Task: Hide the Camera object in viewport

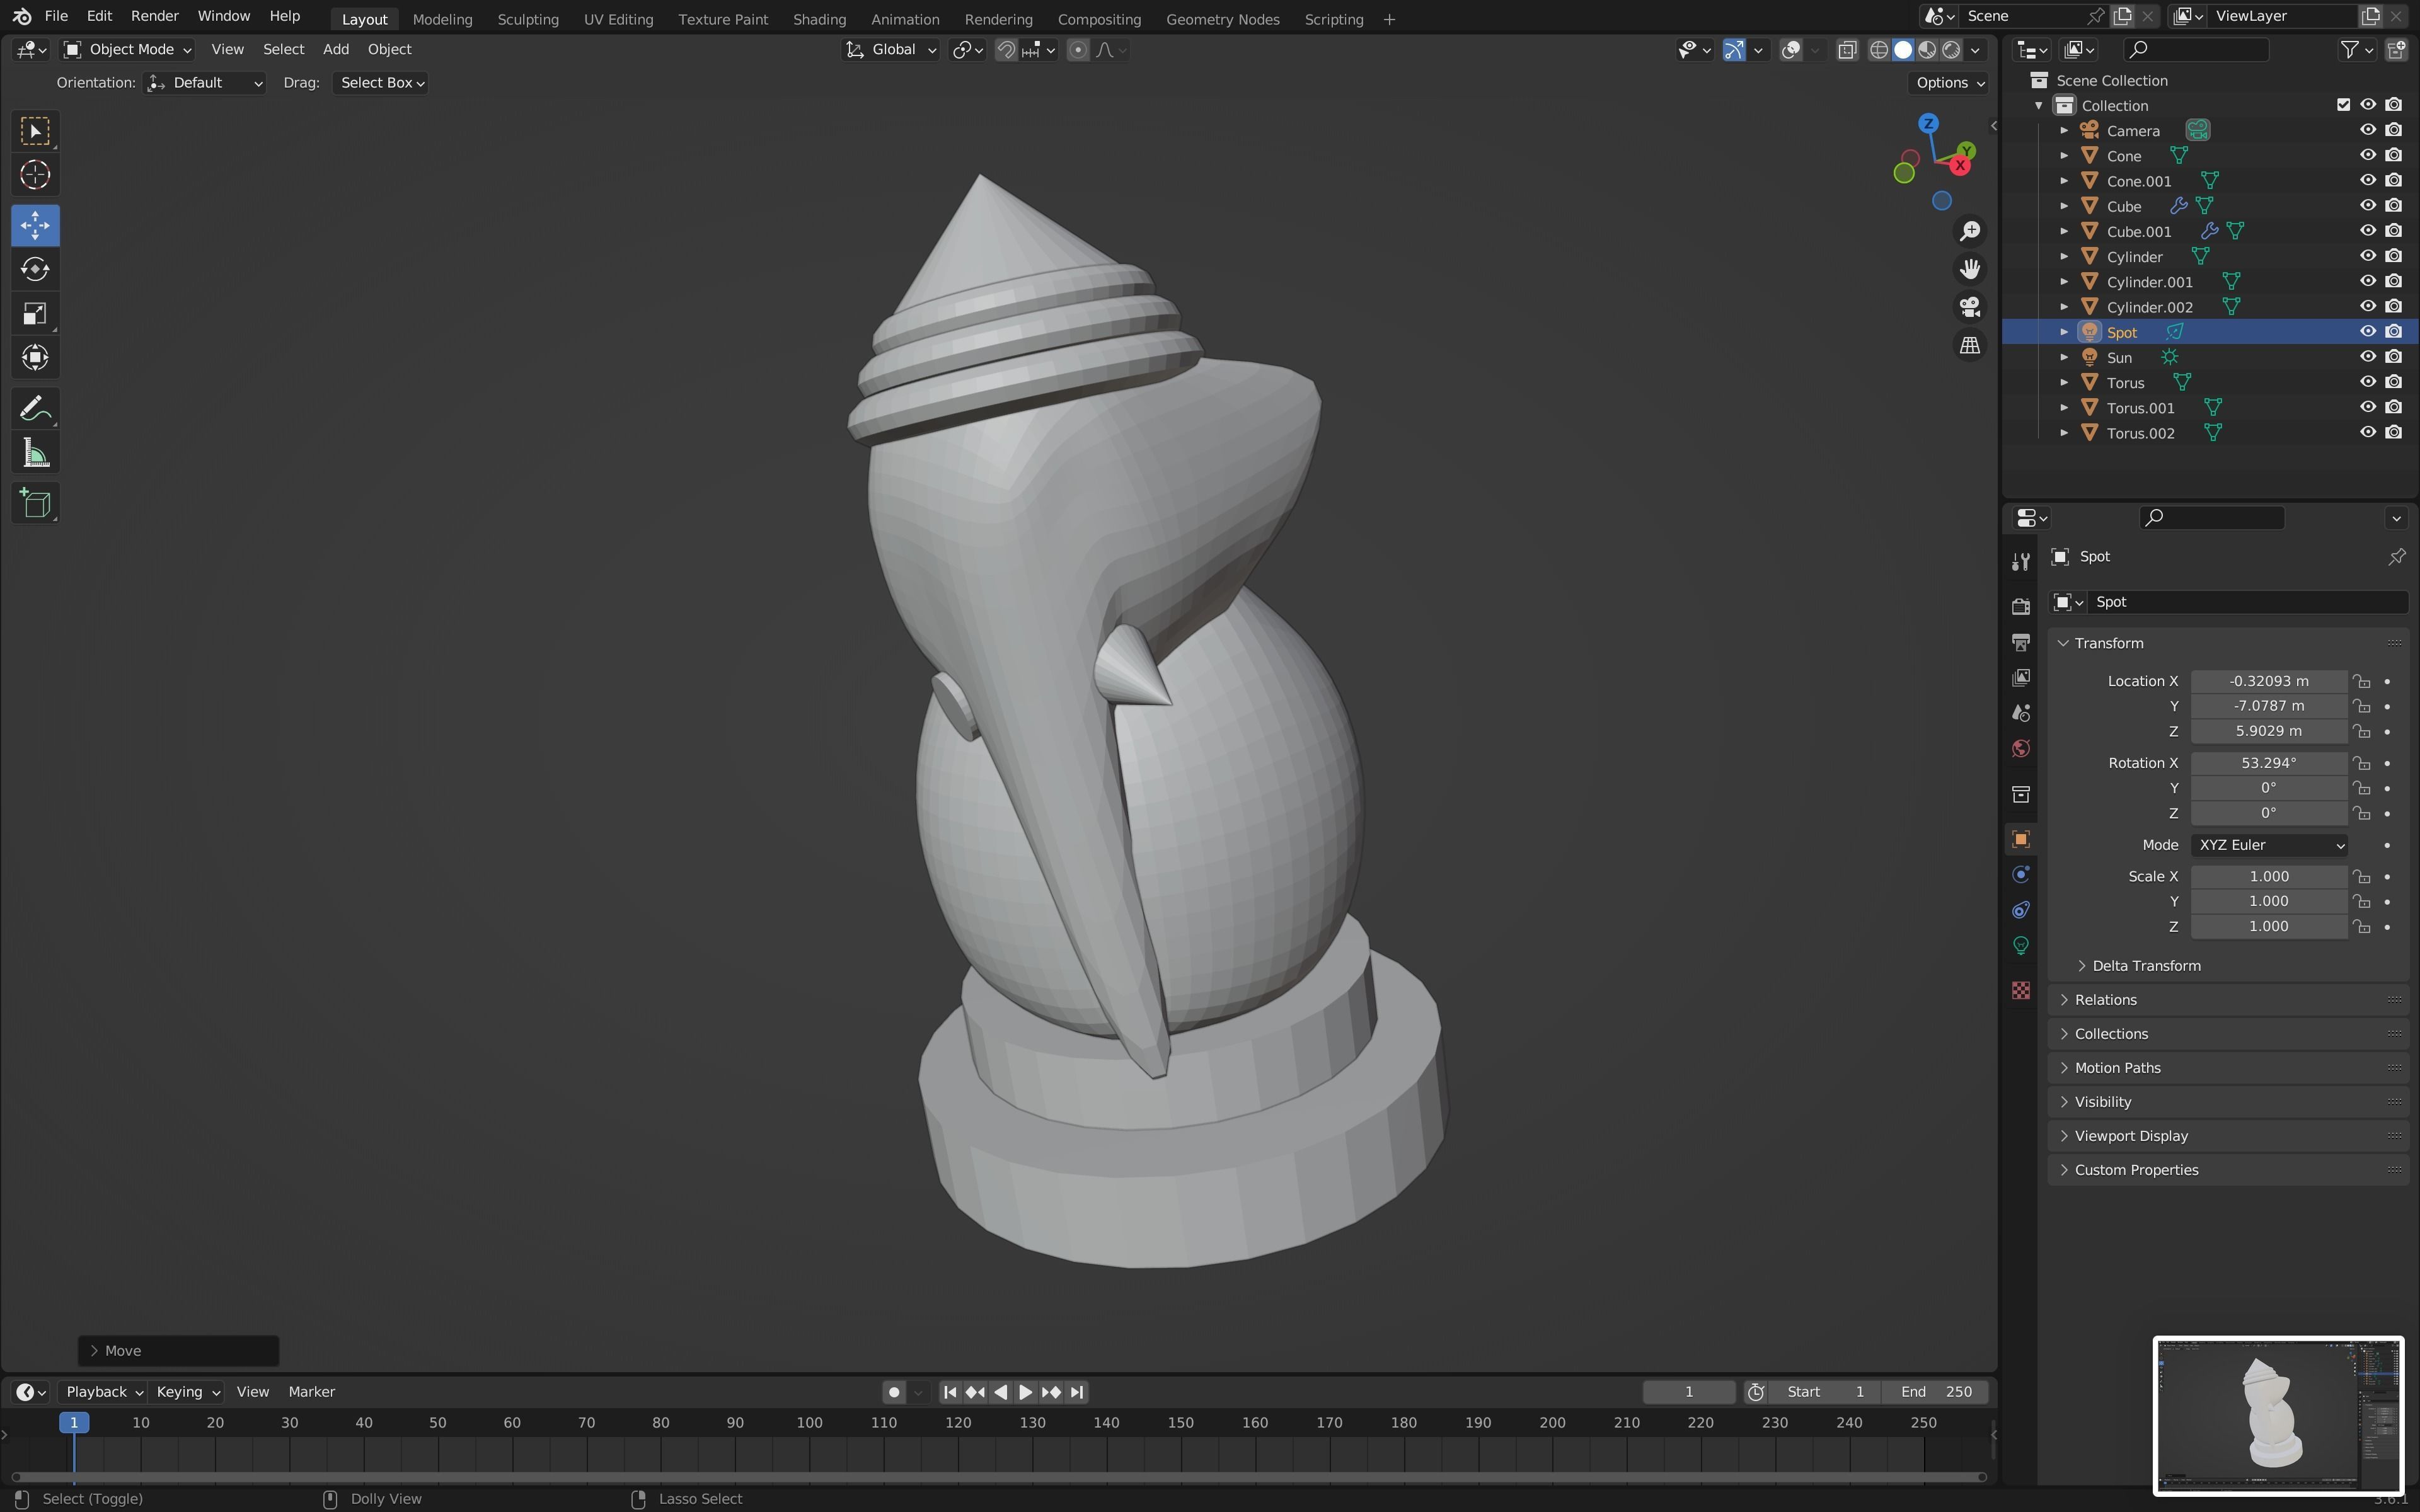Action: pyautogui.click(x=2367, y=130)
